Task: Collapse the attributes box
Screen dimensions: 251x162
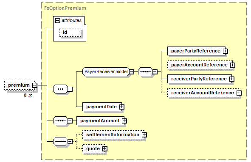Action: (x=58, y=21)
